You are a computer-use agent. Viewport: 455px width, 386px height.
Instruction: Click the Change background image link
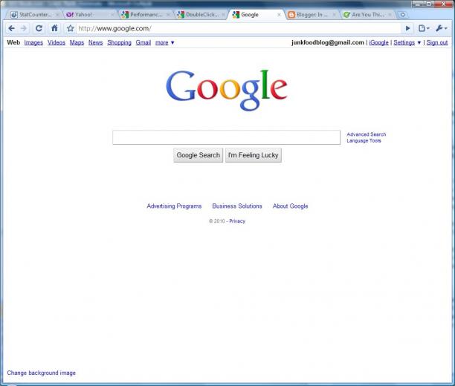(x=41, y=373)
